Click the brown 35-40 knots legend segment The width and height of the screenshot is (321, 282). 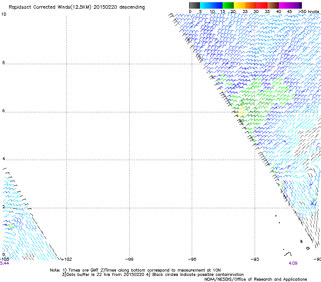pos(273,5)
